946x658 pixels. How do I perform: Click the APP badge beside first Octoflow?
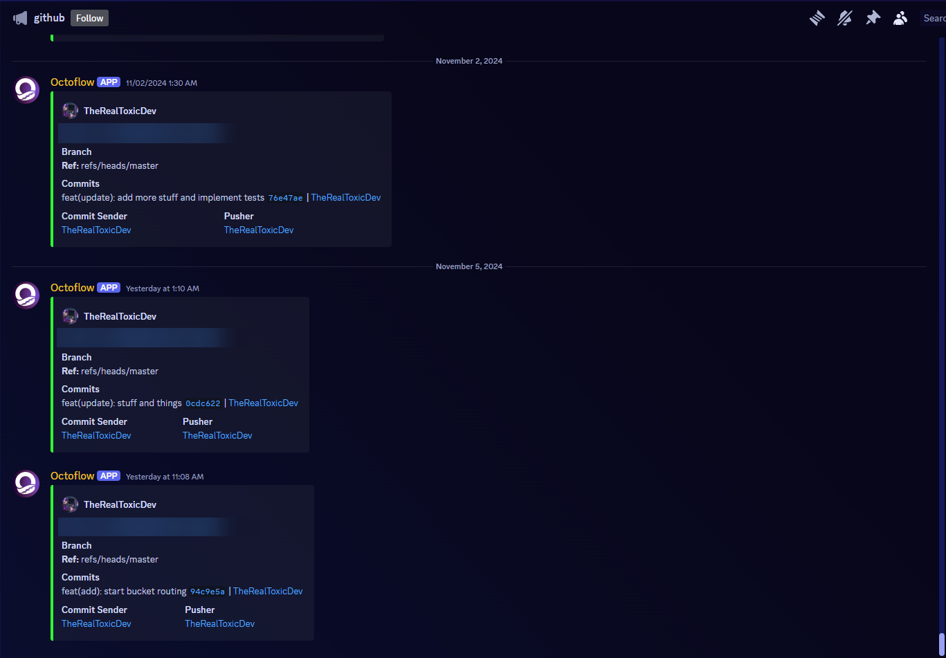(x=109, y=82)
